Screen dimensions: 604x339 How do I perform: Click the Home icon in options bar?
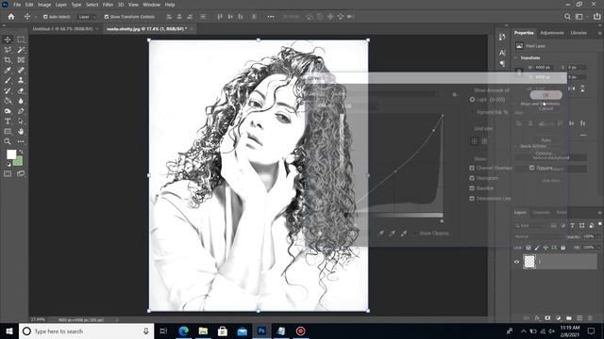(11, 17)
